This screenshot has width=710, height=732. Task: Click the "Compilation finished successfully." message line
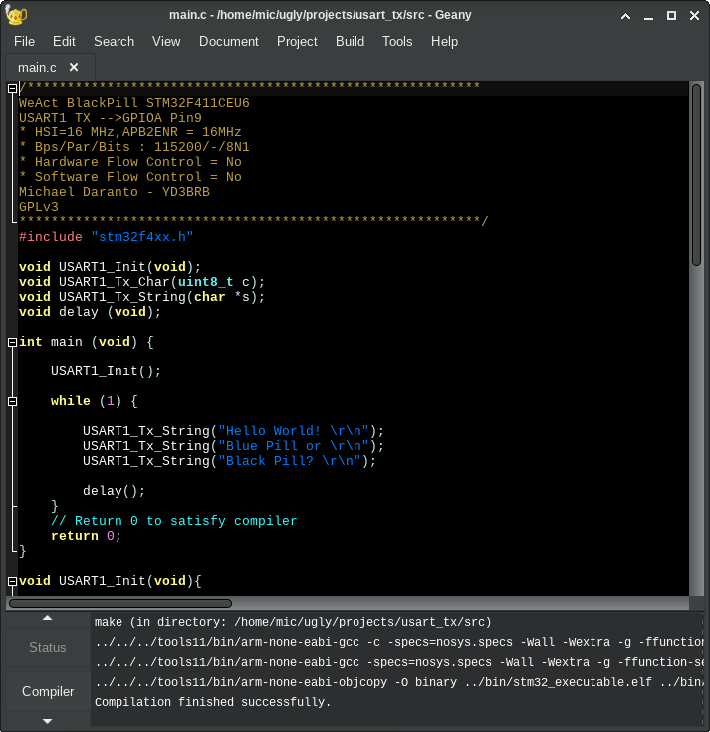(x=212, y=702)
